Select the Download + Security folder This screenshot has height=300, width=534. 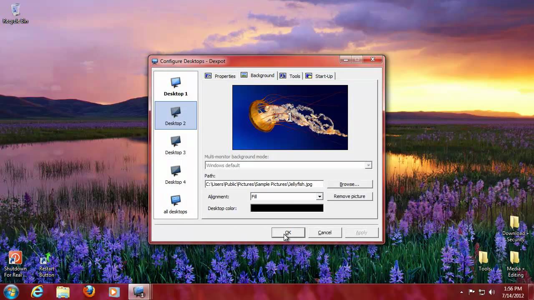coord(515,229)
